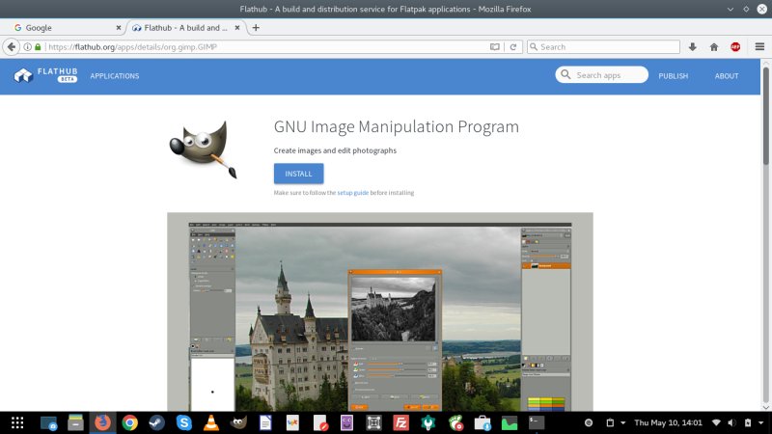Open the system monitor graph icon
This screenshot has width=772, height=434.
coord(510,422)
